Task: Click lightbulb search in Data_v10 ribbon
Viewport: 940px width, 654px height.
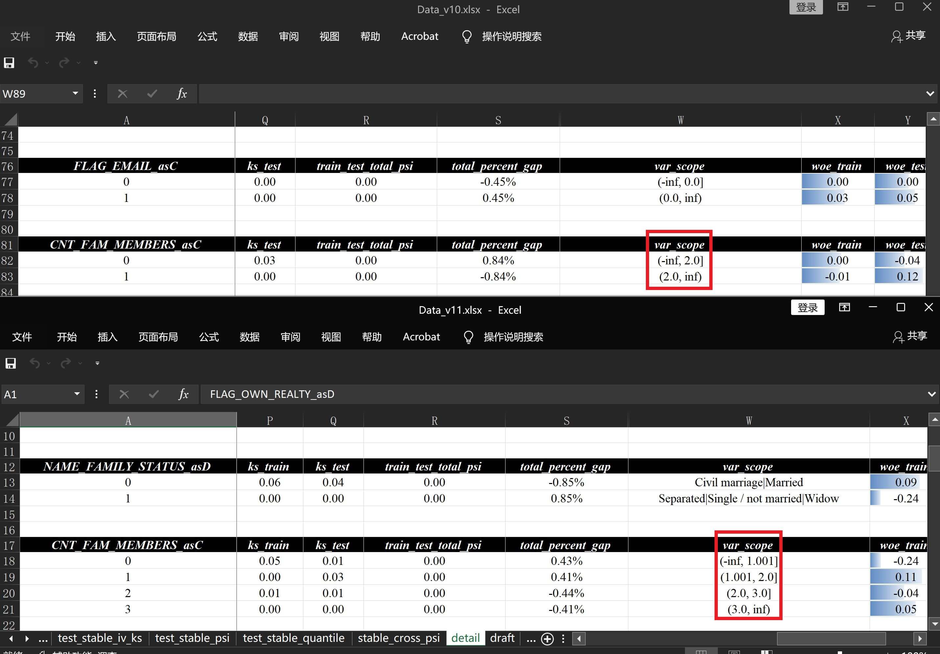Action: 467,36
